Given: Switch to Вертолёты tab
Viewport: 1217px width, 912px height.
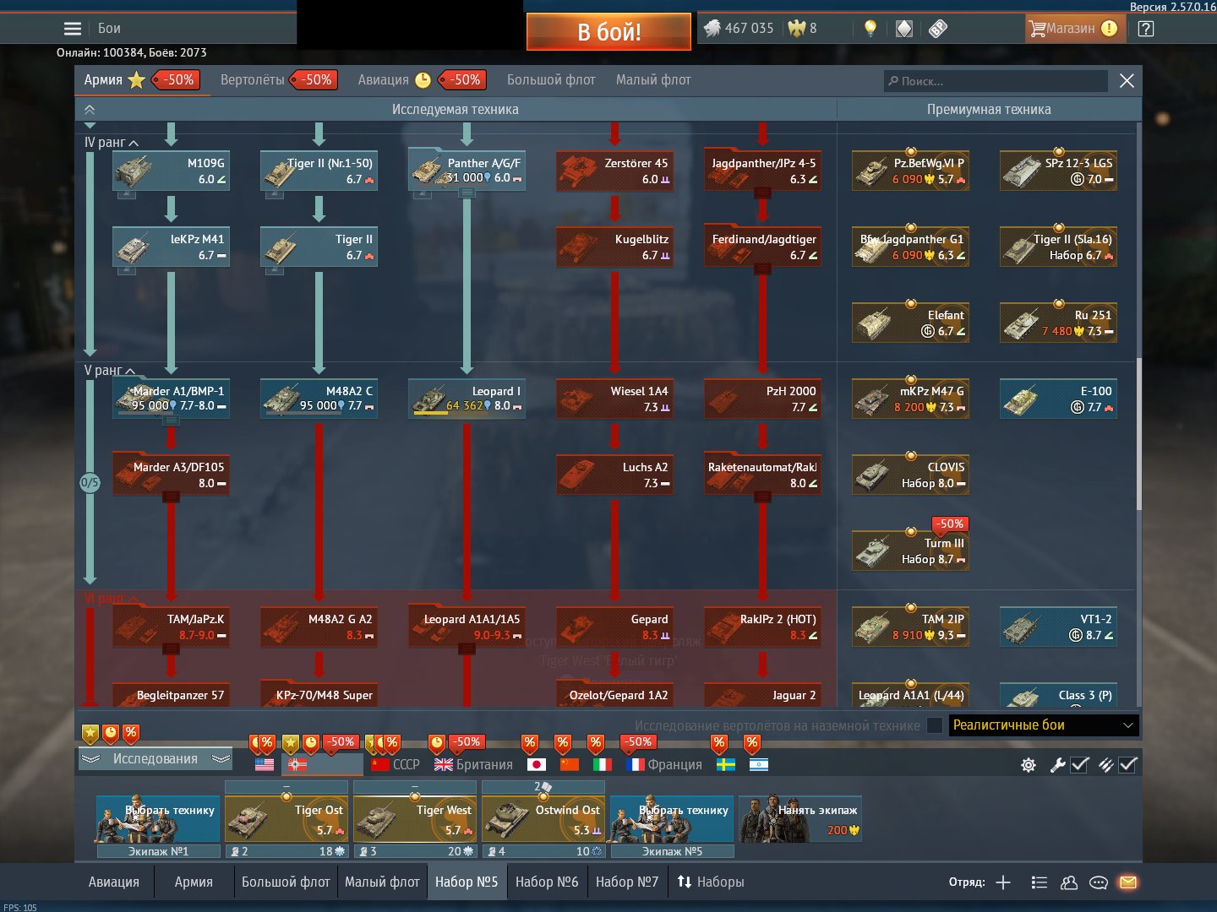Looking at the screenshot, I should click(278, 80).
